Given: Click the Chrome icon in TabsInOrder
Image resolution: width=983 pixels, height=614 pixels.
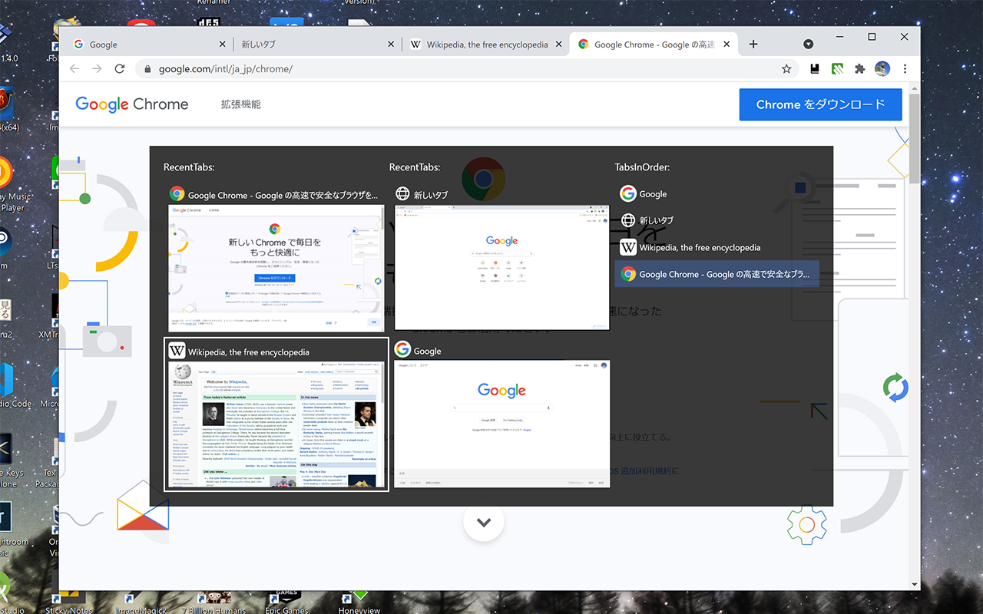Looking at the screenshot, I should (628, 274).
